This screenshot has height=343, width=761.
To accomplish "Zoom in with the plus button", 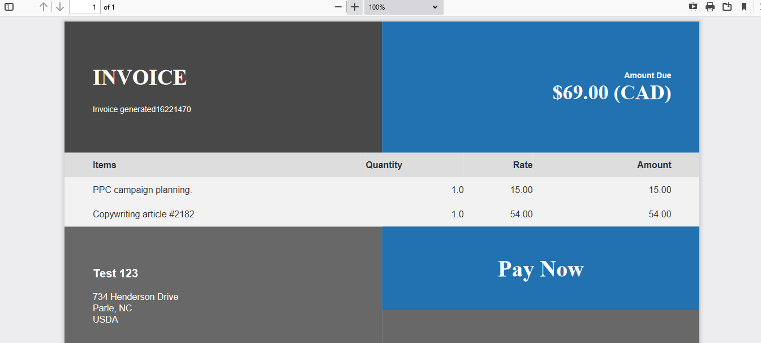I will click(x=355, y=7).
